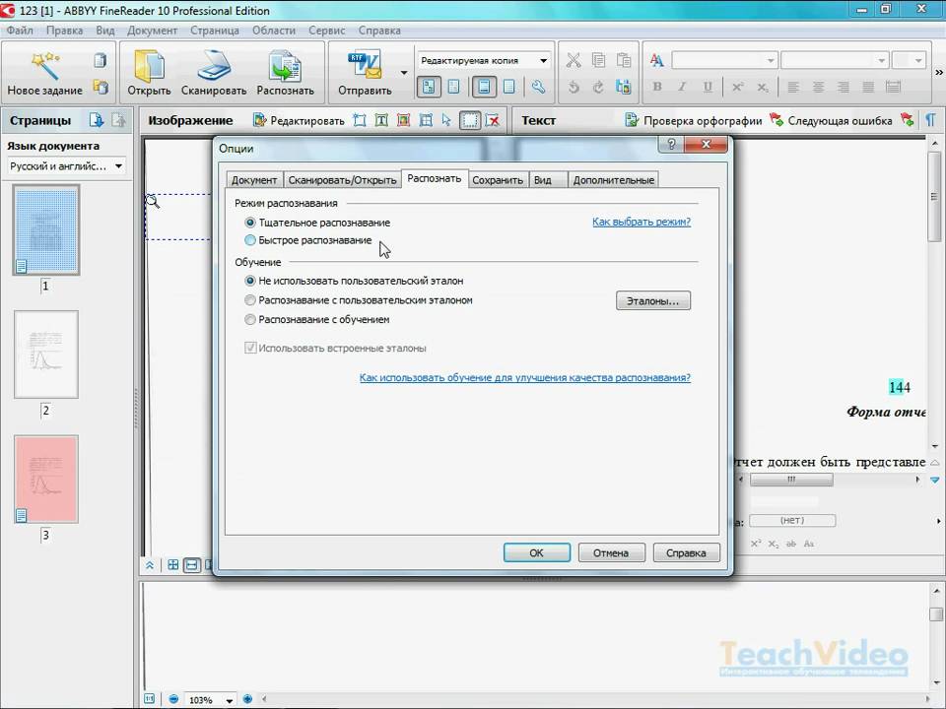Click the Распознать toolbar icon
The image size is (946, 709).
click(x=285, y=66)
